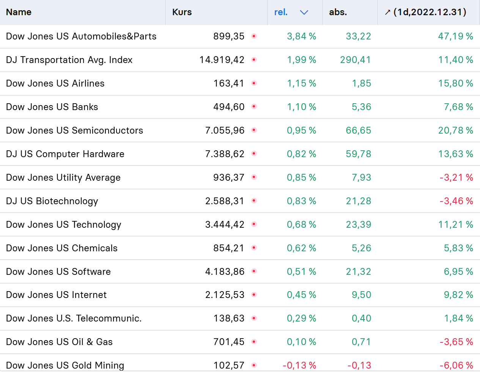Image resolution: width=480 pixels, height=372 pixels.
Task: Click the red dot for Dow Jones US Oil & Gas
Action: click(x=254, y=342)
